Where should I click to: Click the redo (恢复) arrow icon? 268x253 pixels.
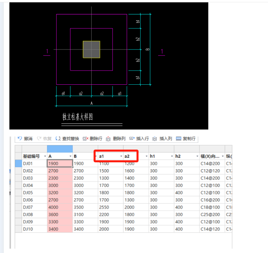pos(39,139)
